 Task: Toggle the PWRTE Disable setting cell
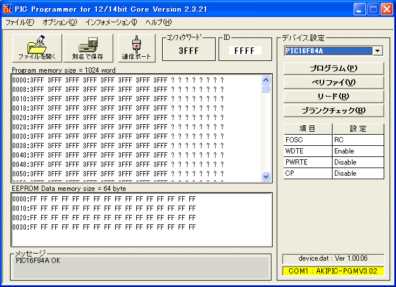point(358,162)
